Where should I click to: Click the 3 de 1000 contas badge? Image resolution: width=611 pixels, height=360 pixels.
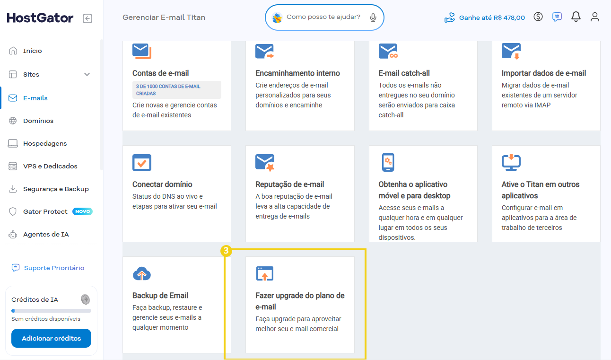click(177, 90)
